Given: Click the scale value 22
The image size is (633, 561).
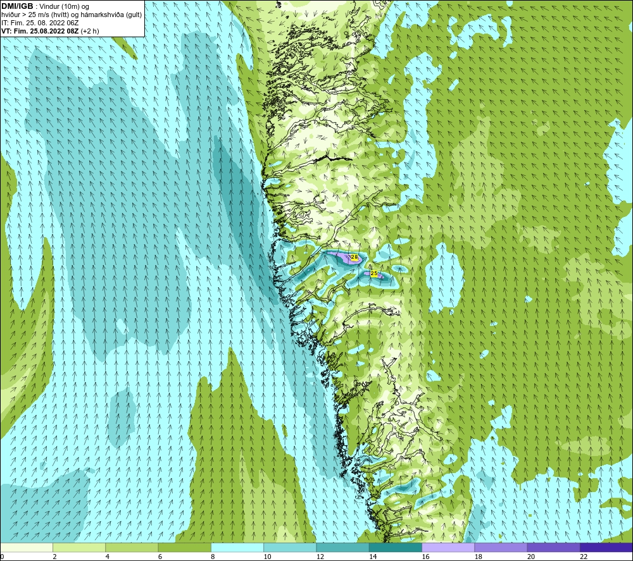Looking at the screenshot, I should tap(584, 557).
